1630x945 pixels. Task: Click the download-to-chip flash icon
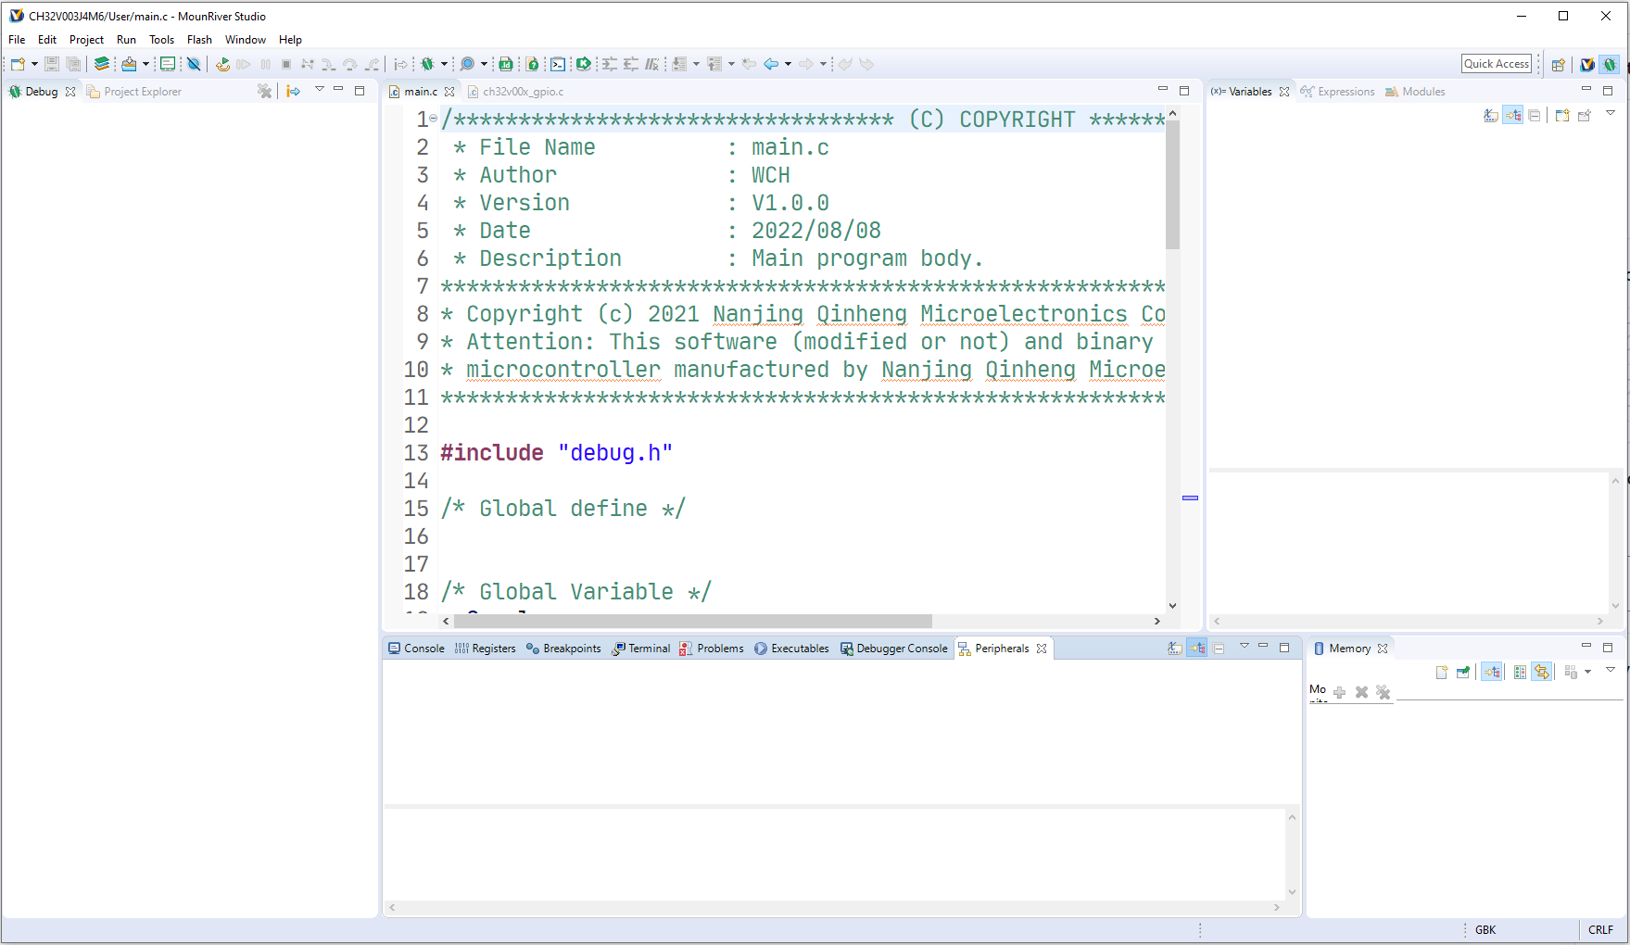[x=129, y=64]
